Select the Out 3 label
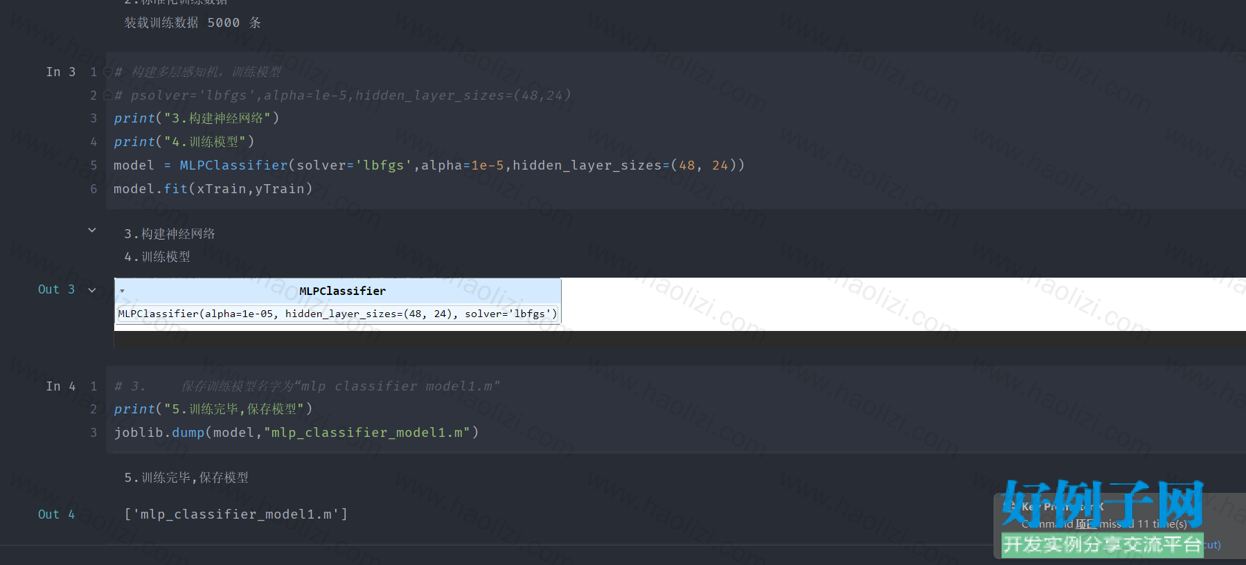Image resolution: width=1246 pixels, height=565 pixels. point(57,289)
